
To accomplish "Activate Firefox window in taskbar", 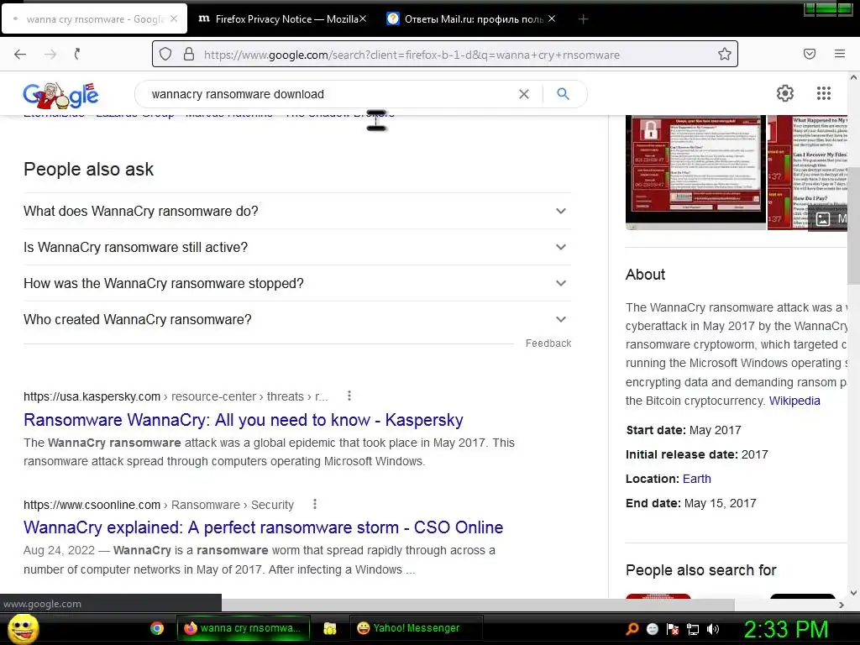I will coord(243,628).
